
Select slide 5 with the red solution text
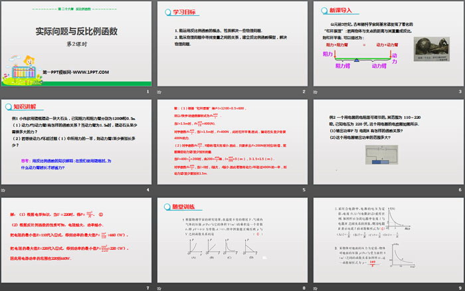click(231, 145)
